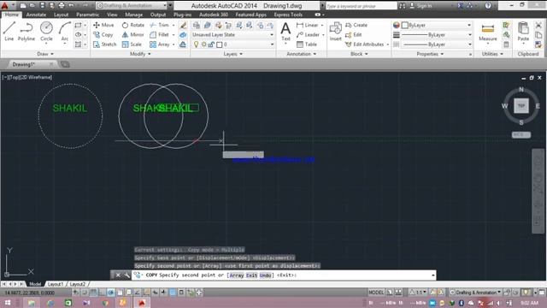Open the AutoCAD application menu logo

[x=5, y=5]
